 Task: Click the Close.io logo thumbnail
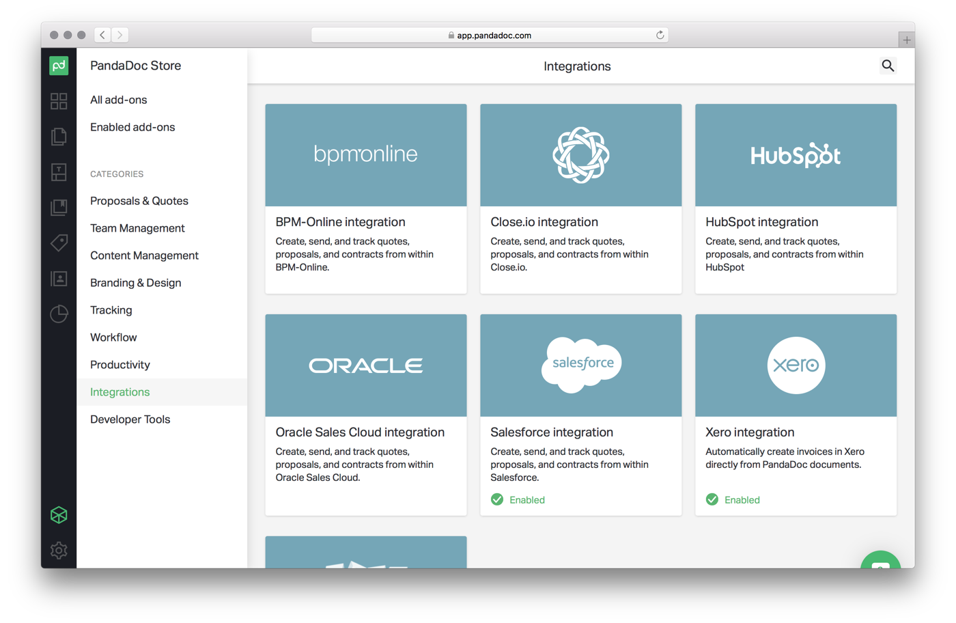point(581,155)
